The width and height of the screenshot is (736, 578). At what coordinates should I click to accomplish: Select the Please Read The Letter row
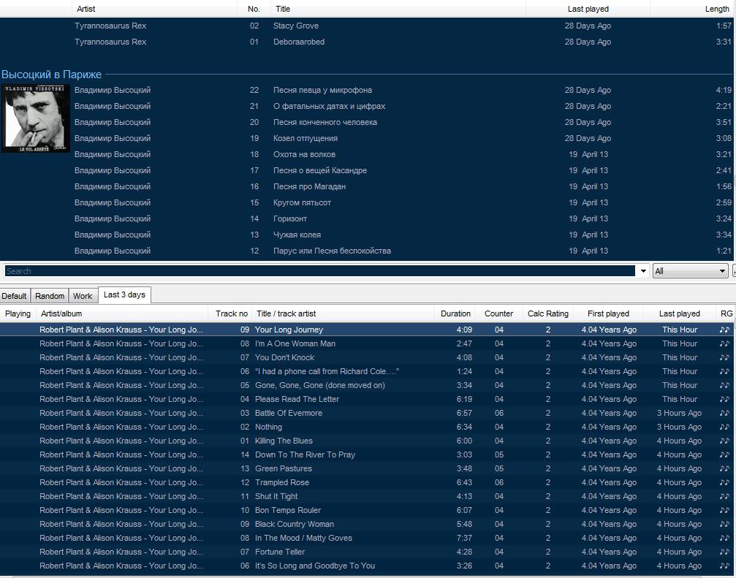click(297, 399)
